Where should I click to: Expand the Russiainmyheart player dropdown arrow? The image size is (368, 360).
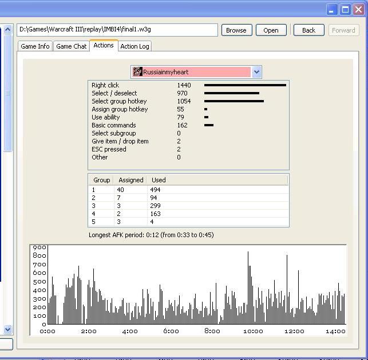click(257, 72)
